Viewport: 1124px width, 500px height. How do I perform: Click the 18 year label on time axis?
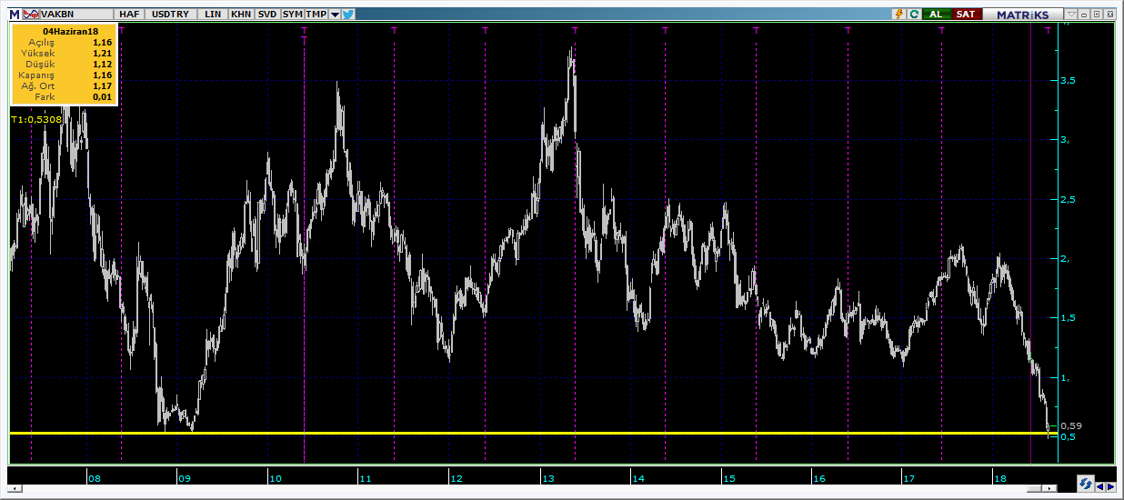[1000, 478]
